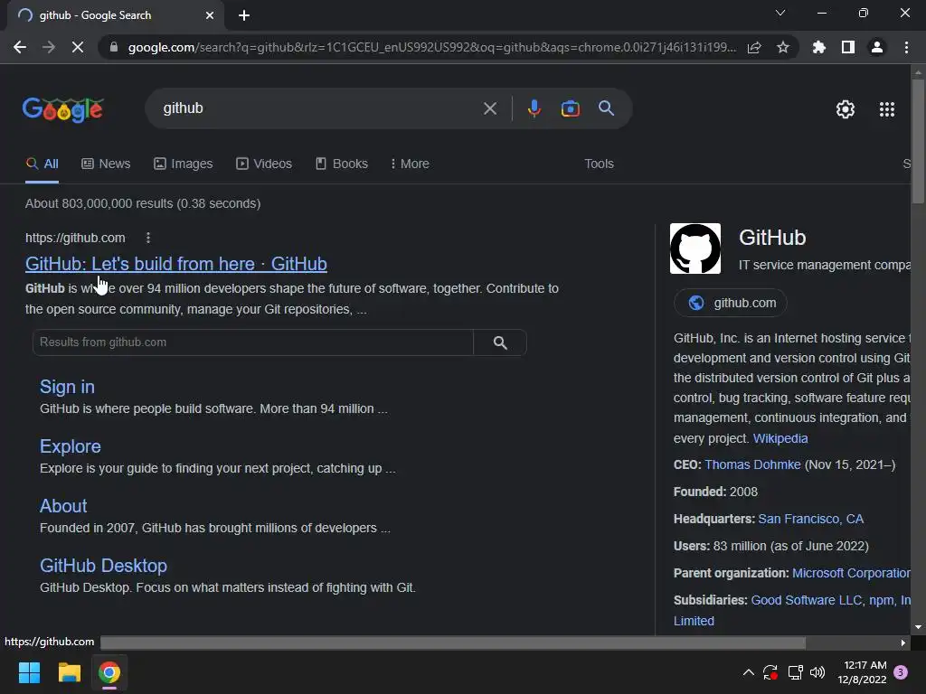Click the magnifier search button

[606, 108]
